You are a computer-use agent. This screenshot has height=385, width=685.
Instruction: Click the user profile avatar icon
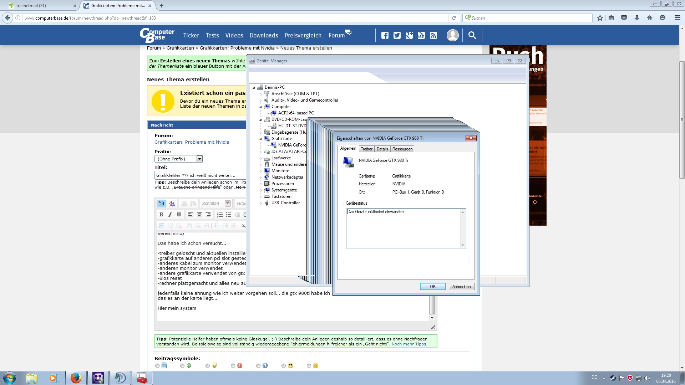[x=452, y=35]
